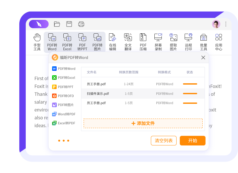Select Word转PDF in dialog sidebar
The width and height of the screenshot is (238, 173).
(64, 114)
